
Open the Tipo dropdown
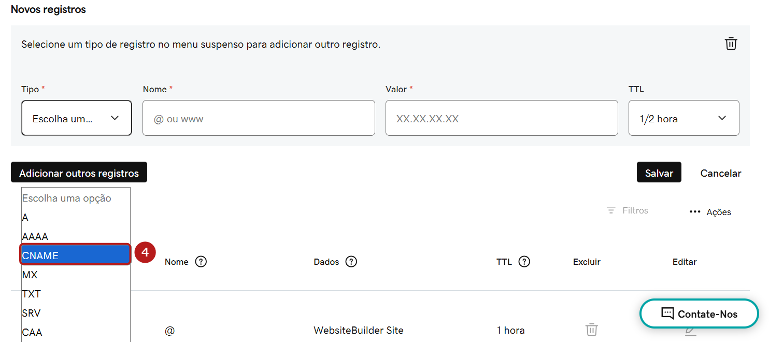[x=77, y=118]
